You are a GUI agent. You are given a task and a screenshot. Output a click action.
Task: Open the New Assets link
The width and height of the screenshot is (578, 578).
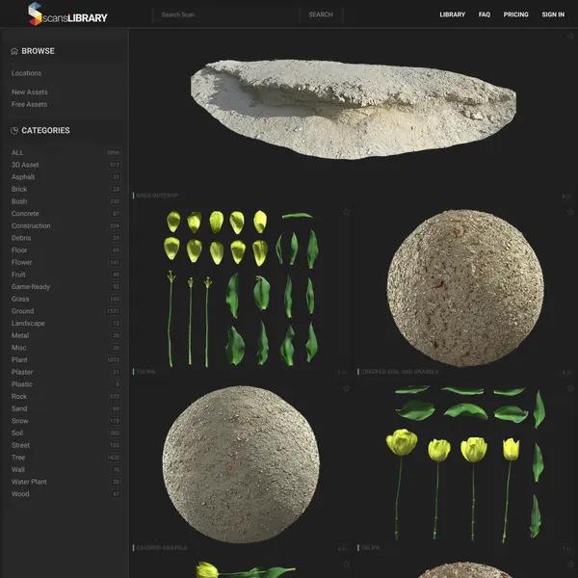click(x=30, y=92)
